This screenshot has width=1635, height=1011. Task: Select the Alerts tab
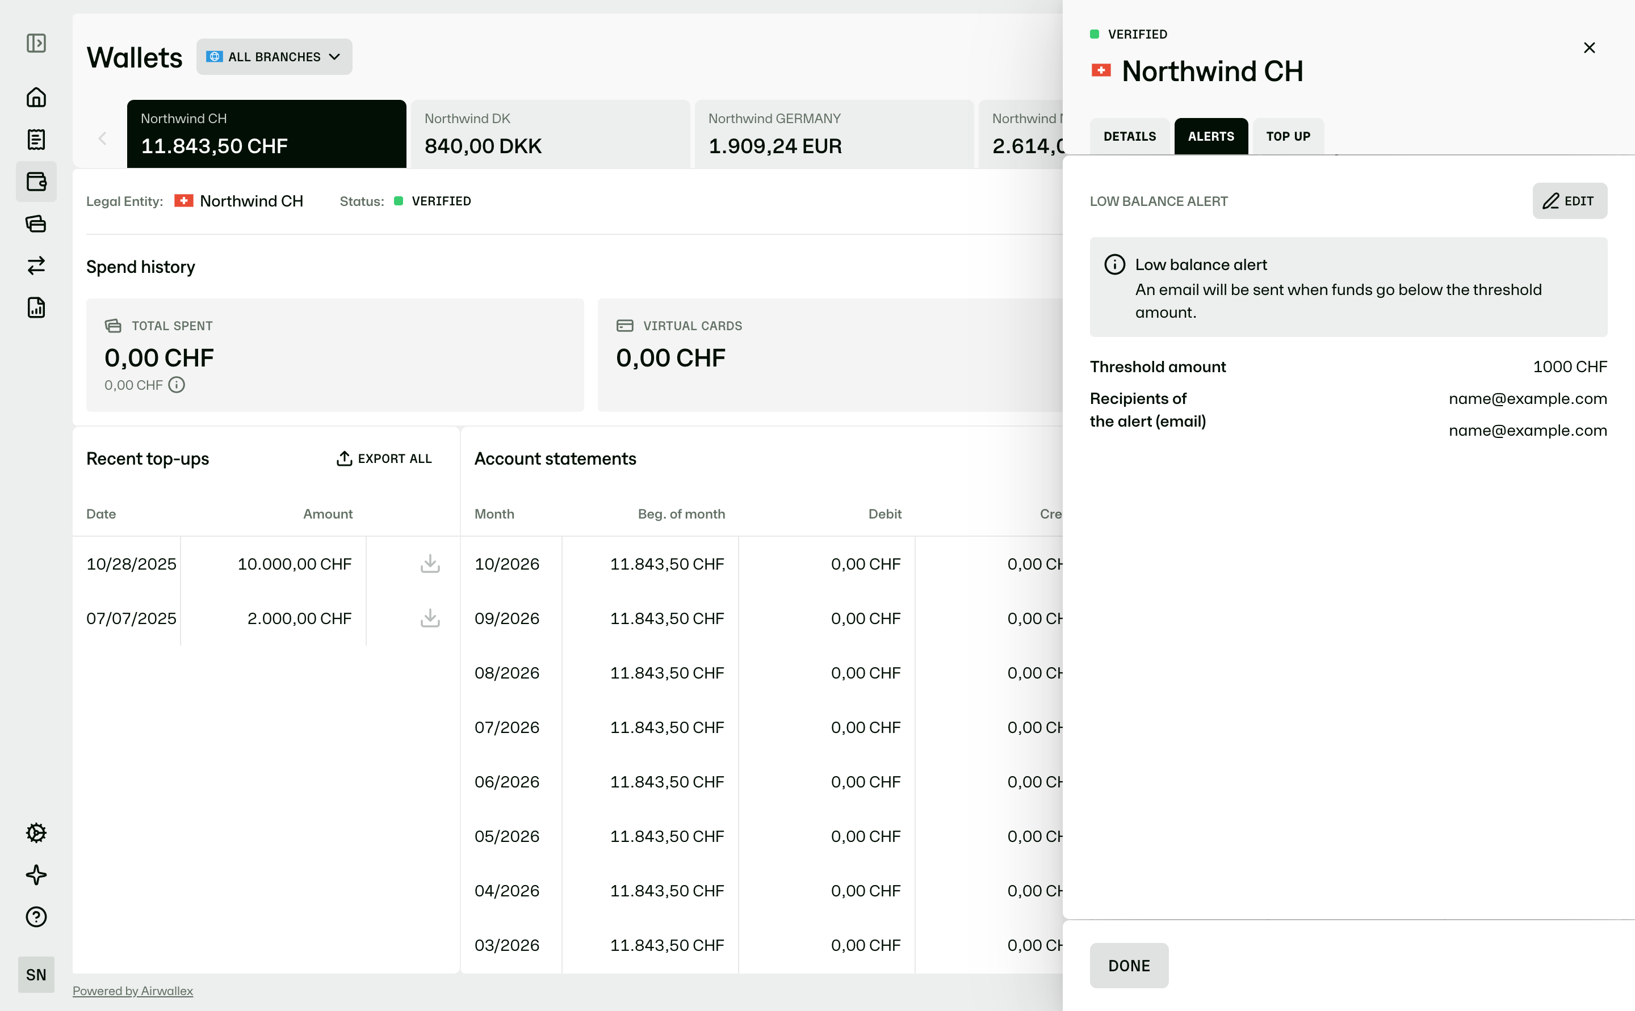[1211, 136]
